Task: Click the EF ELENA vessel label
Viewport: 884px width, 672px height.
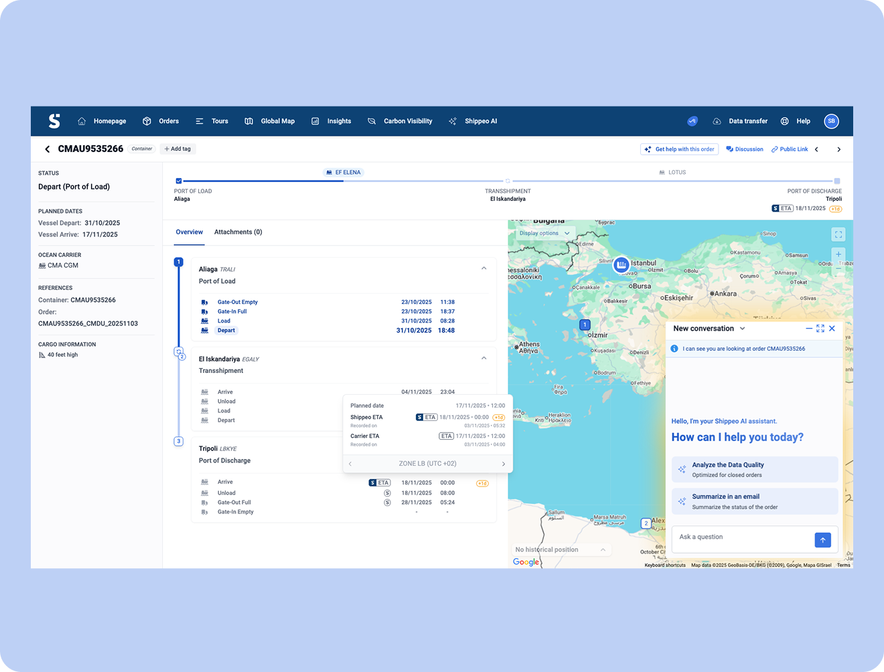Action: click(x=343, y=172)
